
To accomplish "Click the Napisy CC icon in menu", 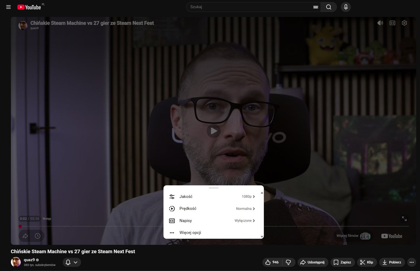I will pyautogui.click(x=172, y=221).
